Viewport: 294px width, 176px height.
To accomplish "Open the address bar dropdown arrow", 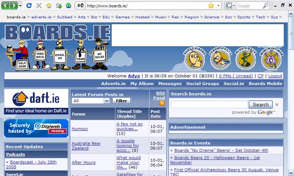I will pyautogui.click(x=218, y=5).
